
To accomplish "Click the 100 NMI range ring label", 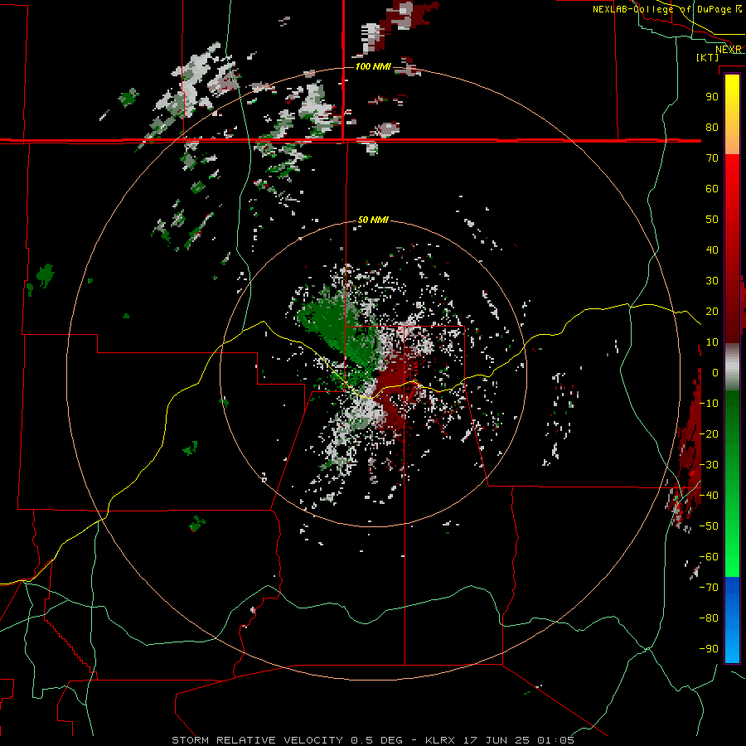I will pyautogui.click(x=373, y=66).
